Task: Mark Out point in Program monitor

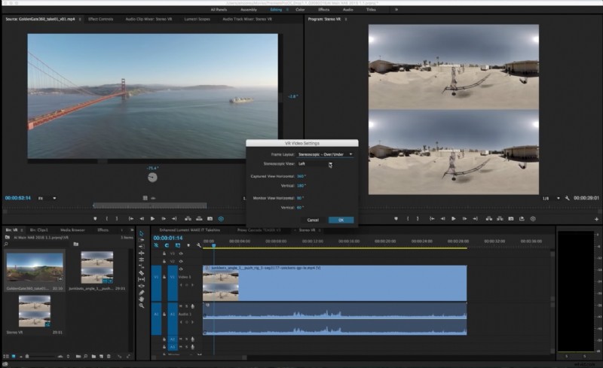Action: click(418, 218)
